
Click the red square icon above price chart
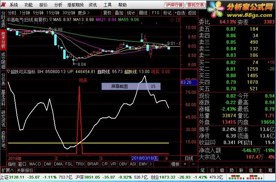[x=178, y=20]
